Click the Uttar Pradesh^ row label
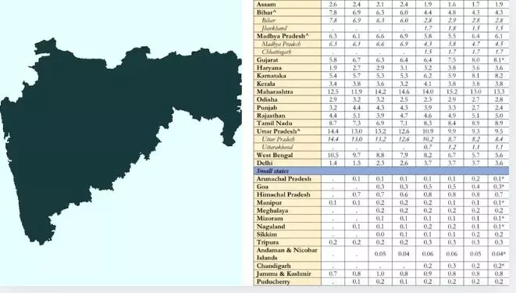Viewport: 516px width, 293px height. point(279,131)
